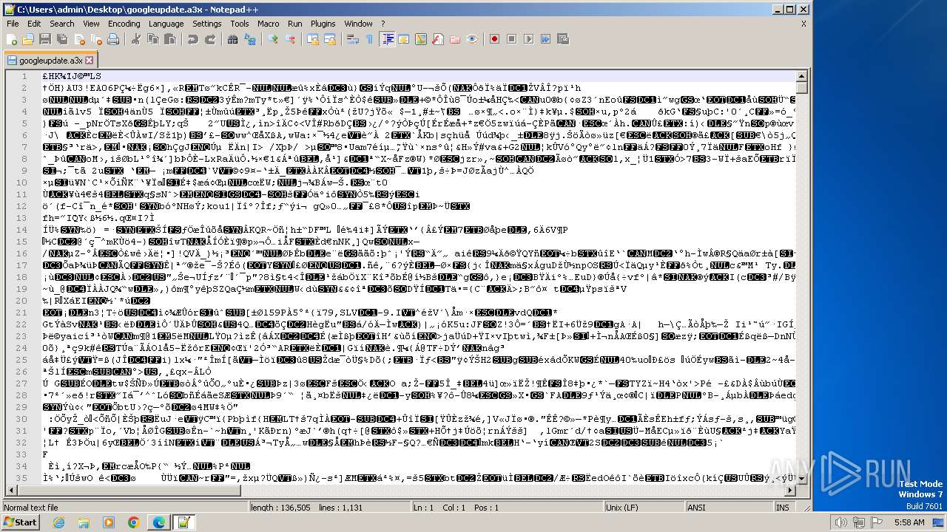This screenshot has width=947, height=532.
Task: Open Google Chrome from taskbar
Action: 133,522
